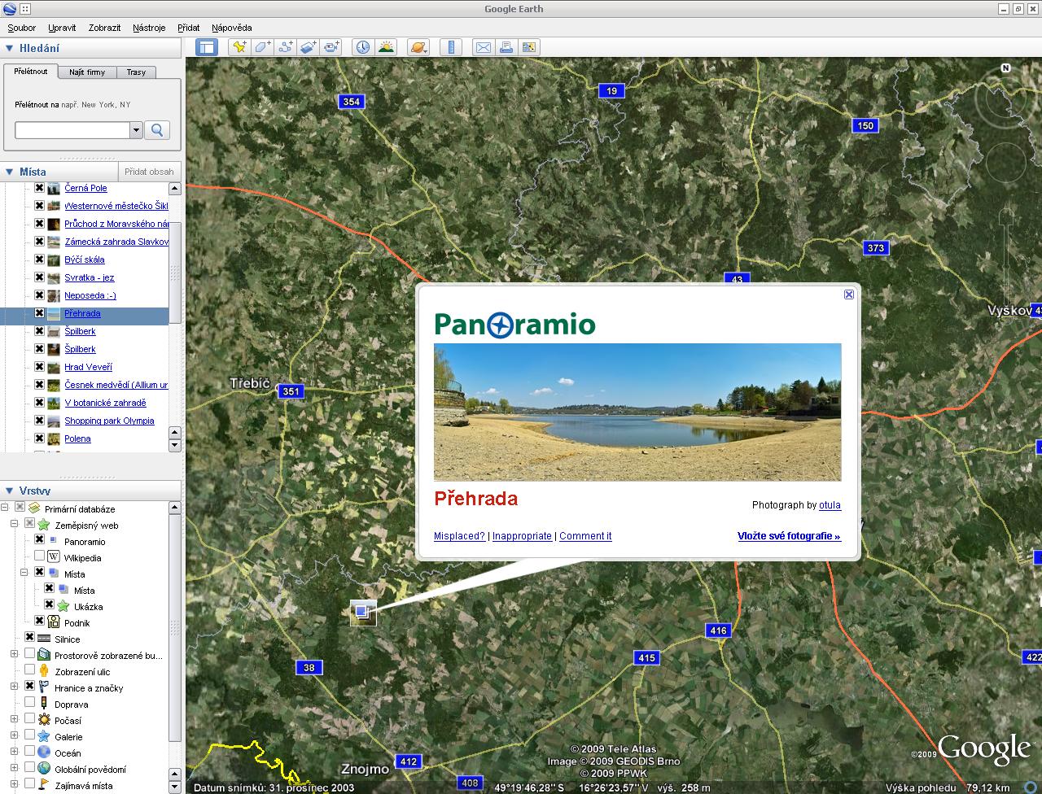Click the search magnifier button

(x=157, y=130)
